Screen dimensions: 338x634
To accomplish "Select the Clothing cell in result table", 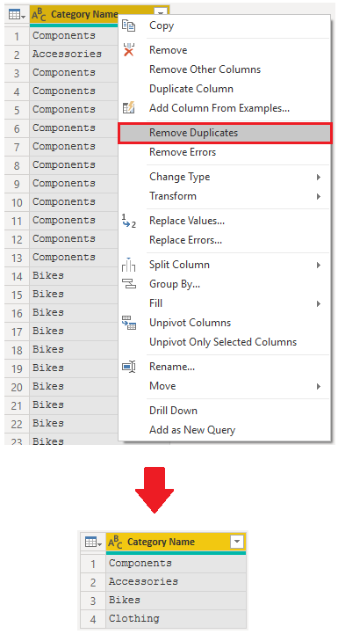I will (176, 619).
